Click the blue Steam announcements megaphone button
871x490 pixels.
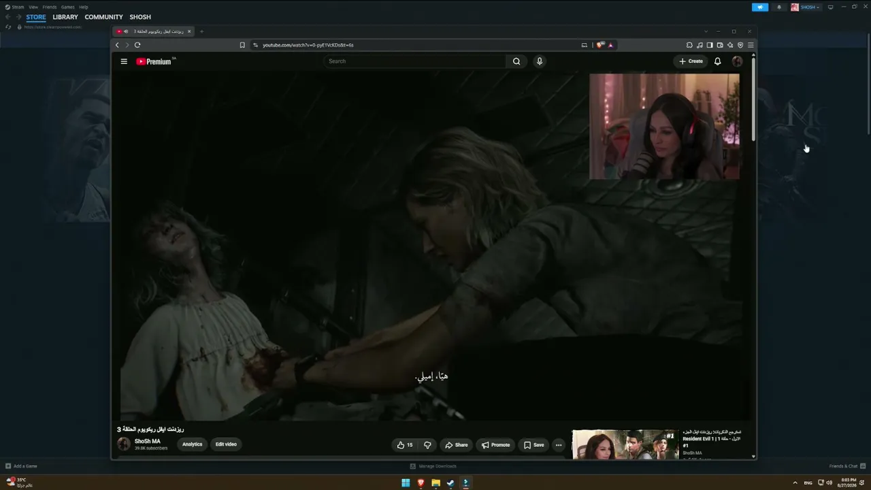tap(760, 7)
